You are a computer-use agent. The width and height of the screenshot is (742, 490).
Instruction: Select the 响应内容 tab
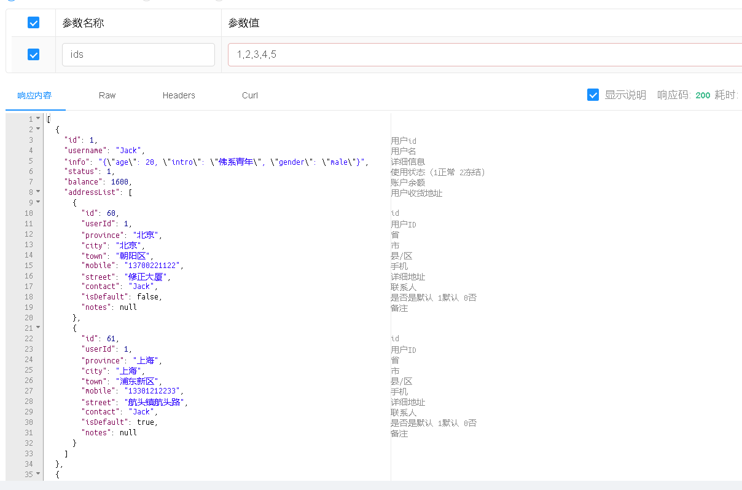35,95
